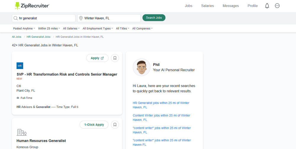296x149 pixels.
Task: Open the Jobs nav item
Action: [188, 6]
